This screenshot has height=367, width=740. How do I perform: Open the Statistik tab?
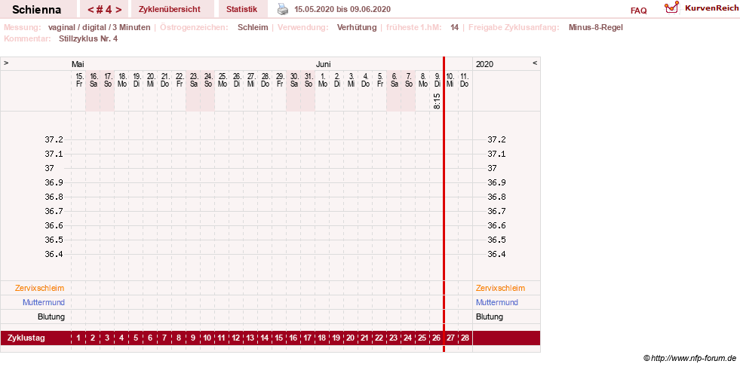click(241, 9)
